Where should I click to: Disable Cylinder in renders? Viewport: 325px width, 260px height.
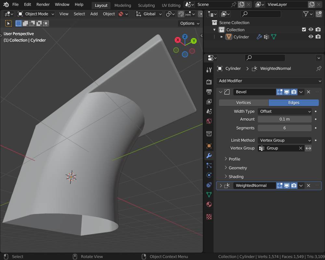tap(318, 37)
